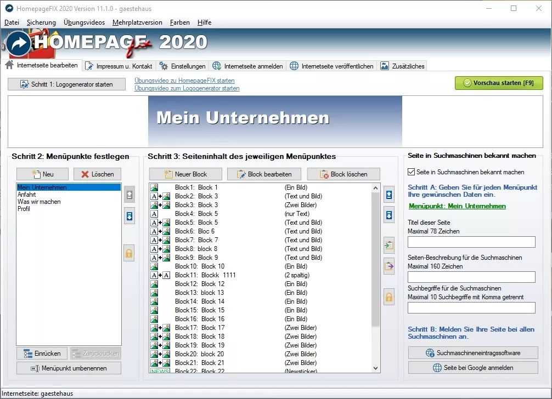Move block up with blue arrow icon

(x=389, y=195)
